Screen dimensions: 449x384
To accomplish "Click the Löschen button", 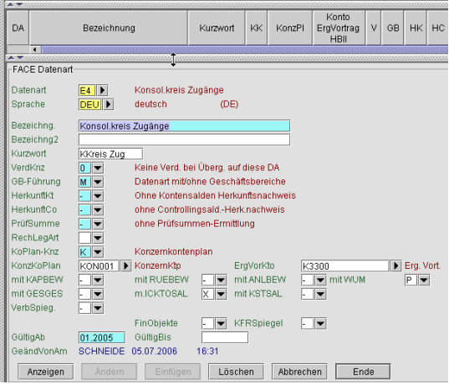I will 236,371.
